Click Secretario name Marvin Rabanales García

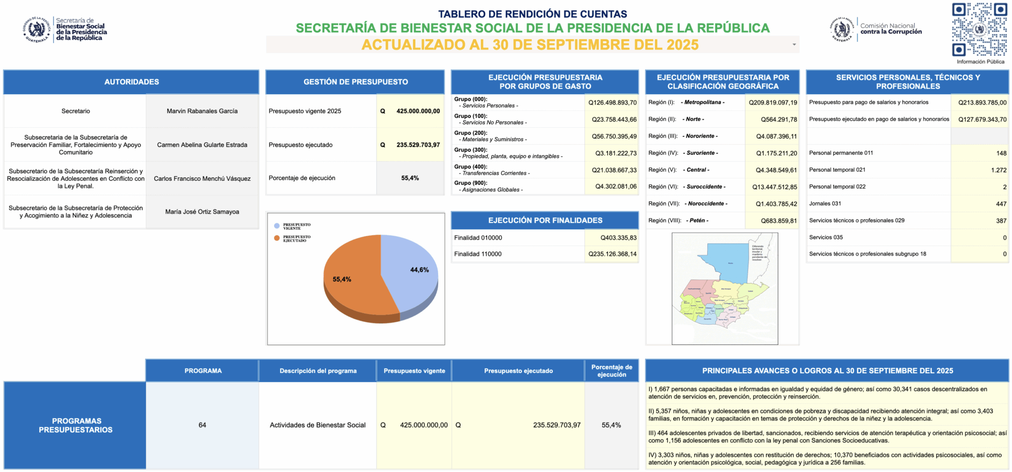point(202,111)
